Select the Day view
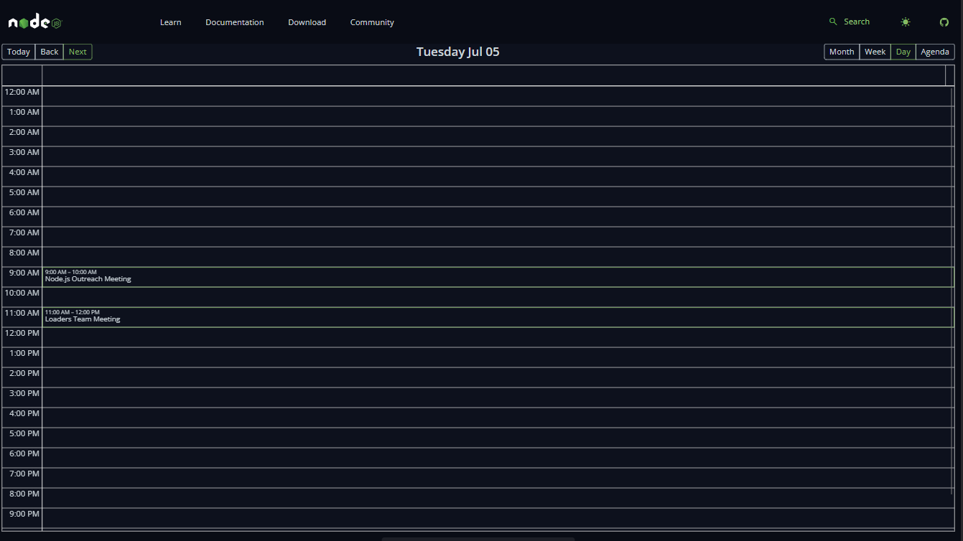963x541 pixels. [903, 52]
